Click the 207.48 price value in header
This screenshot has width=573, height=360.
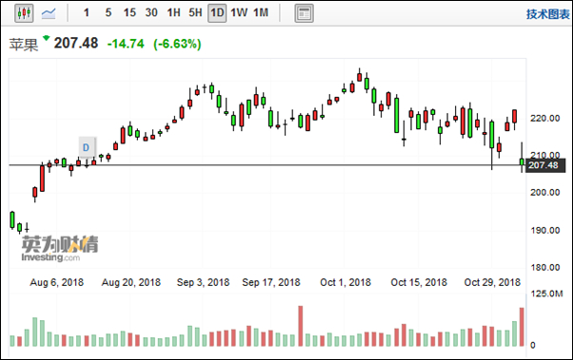point(76,43)
